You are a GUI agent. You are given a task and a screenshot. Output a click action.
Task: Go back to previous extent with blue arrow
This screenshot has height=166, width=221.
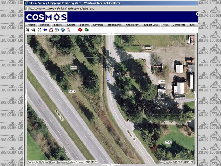45,30
